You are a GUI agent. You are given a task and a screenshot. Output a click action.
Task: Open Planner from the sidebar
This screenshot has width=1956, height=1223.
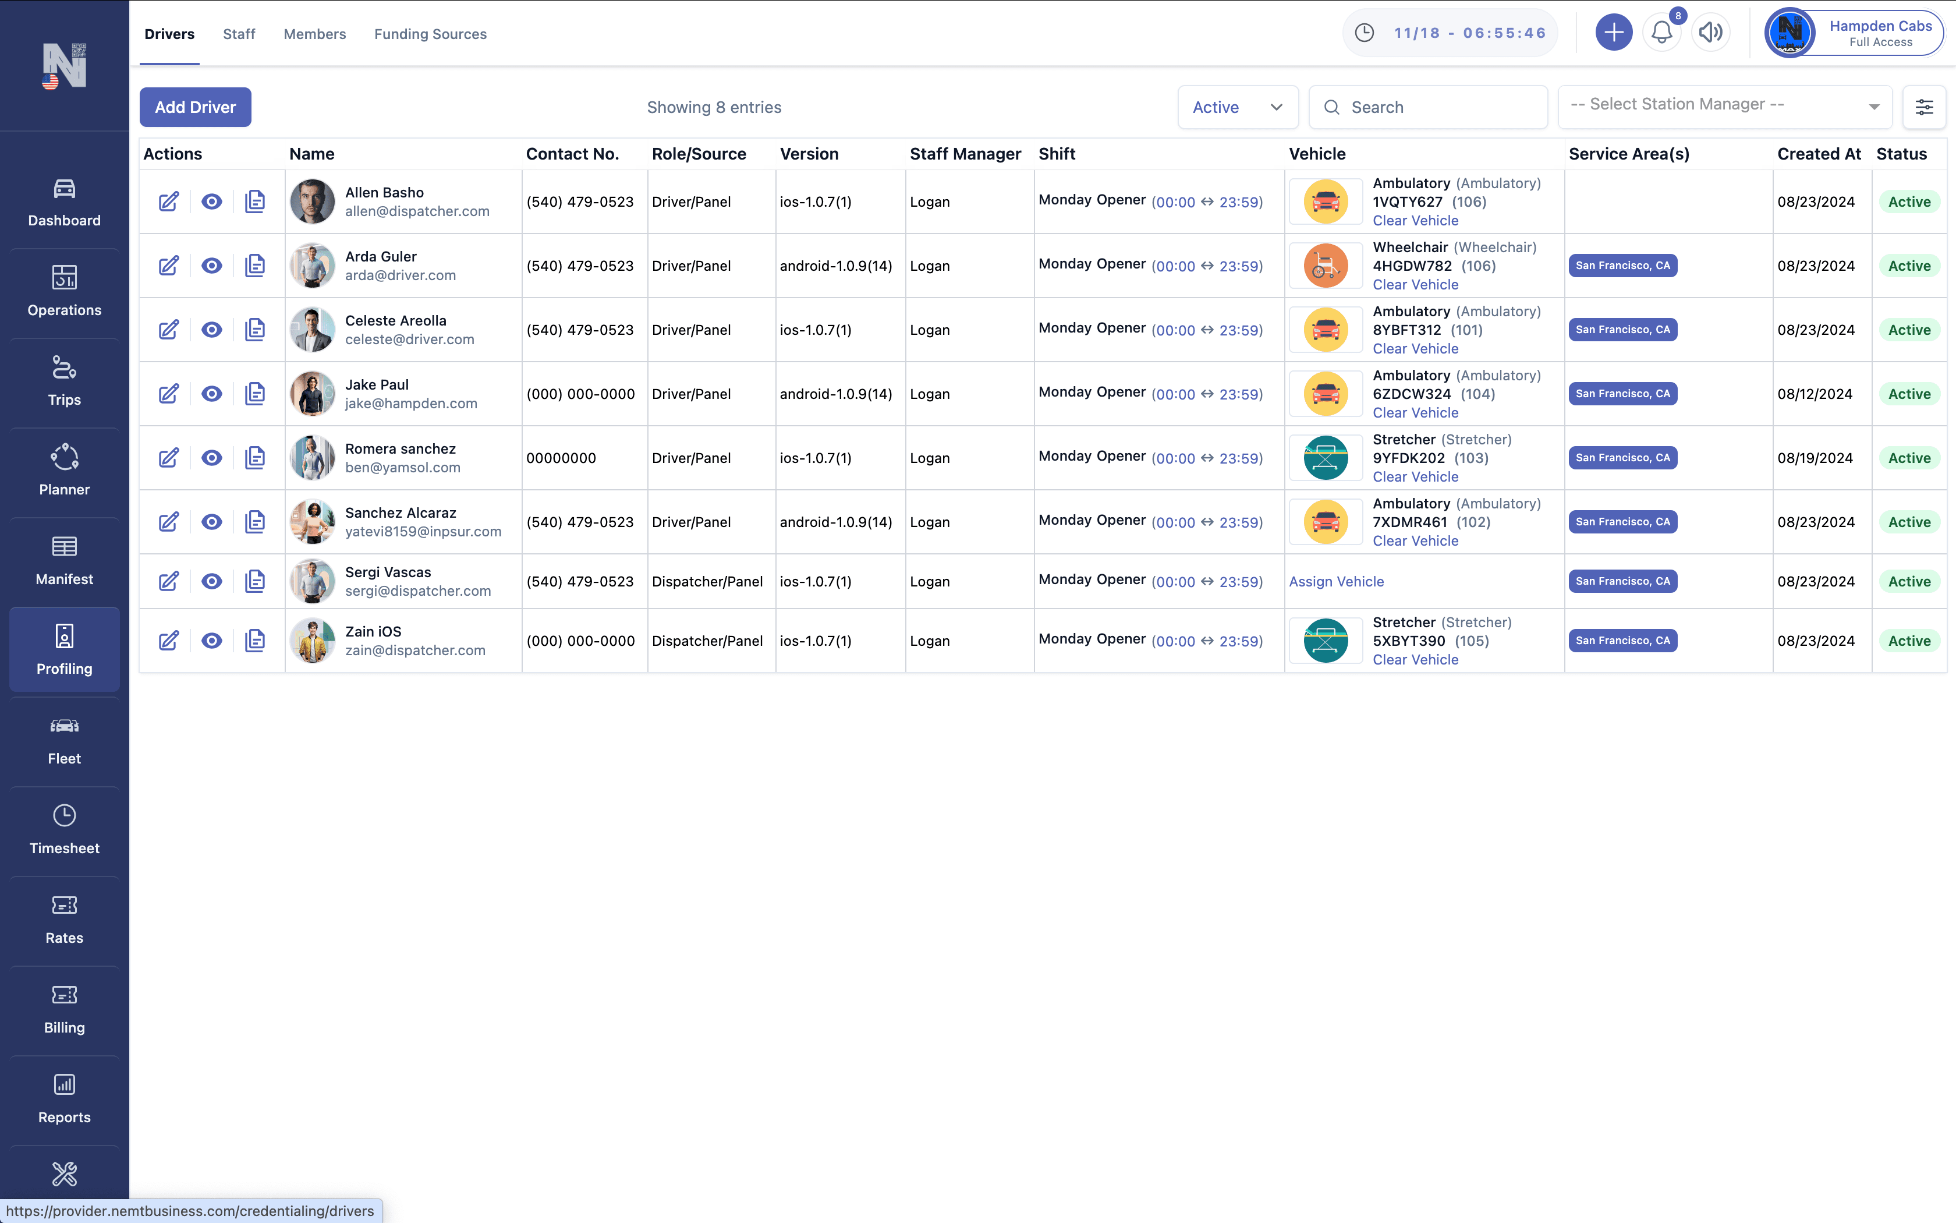(64, 471)
